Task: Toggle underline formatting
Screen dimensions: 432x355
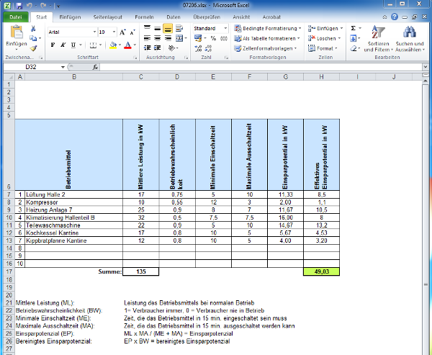Action: [73, 45]
